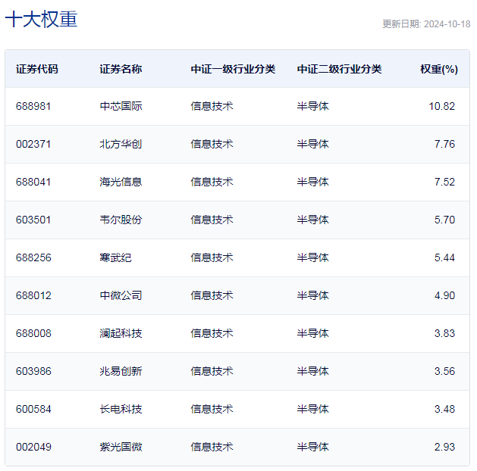This screenshot has height=471, width=477.
Task: Select the stock name 兆易创新
Action: pyautogui.click(x=121, y=371)
